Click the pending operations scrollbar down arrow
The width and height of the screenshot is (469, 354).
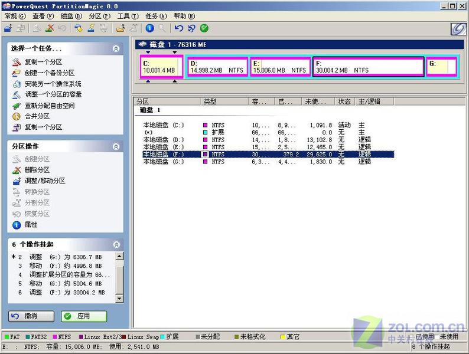pos(119,299)
